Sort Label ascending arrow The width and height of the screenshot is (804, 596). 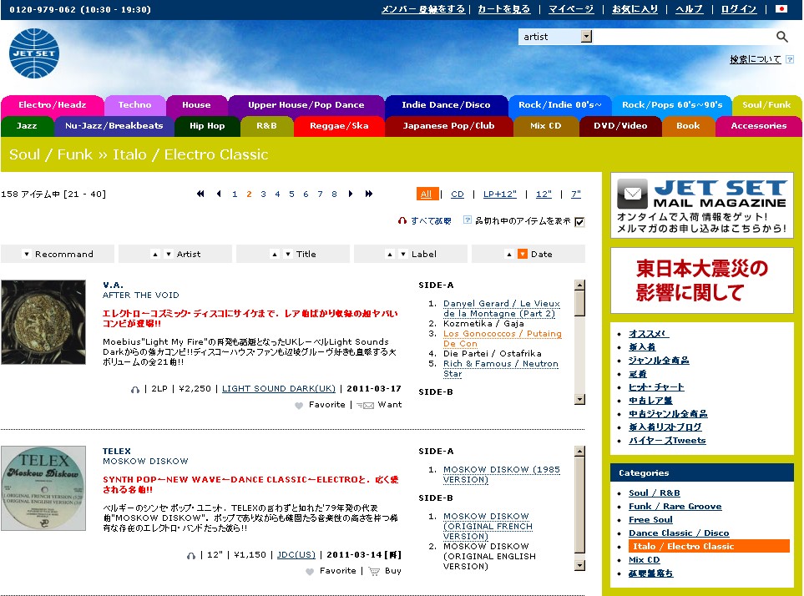[390, 255]
